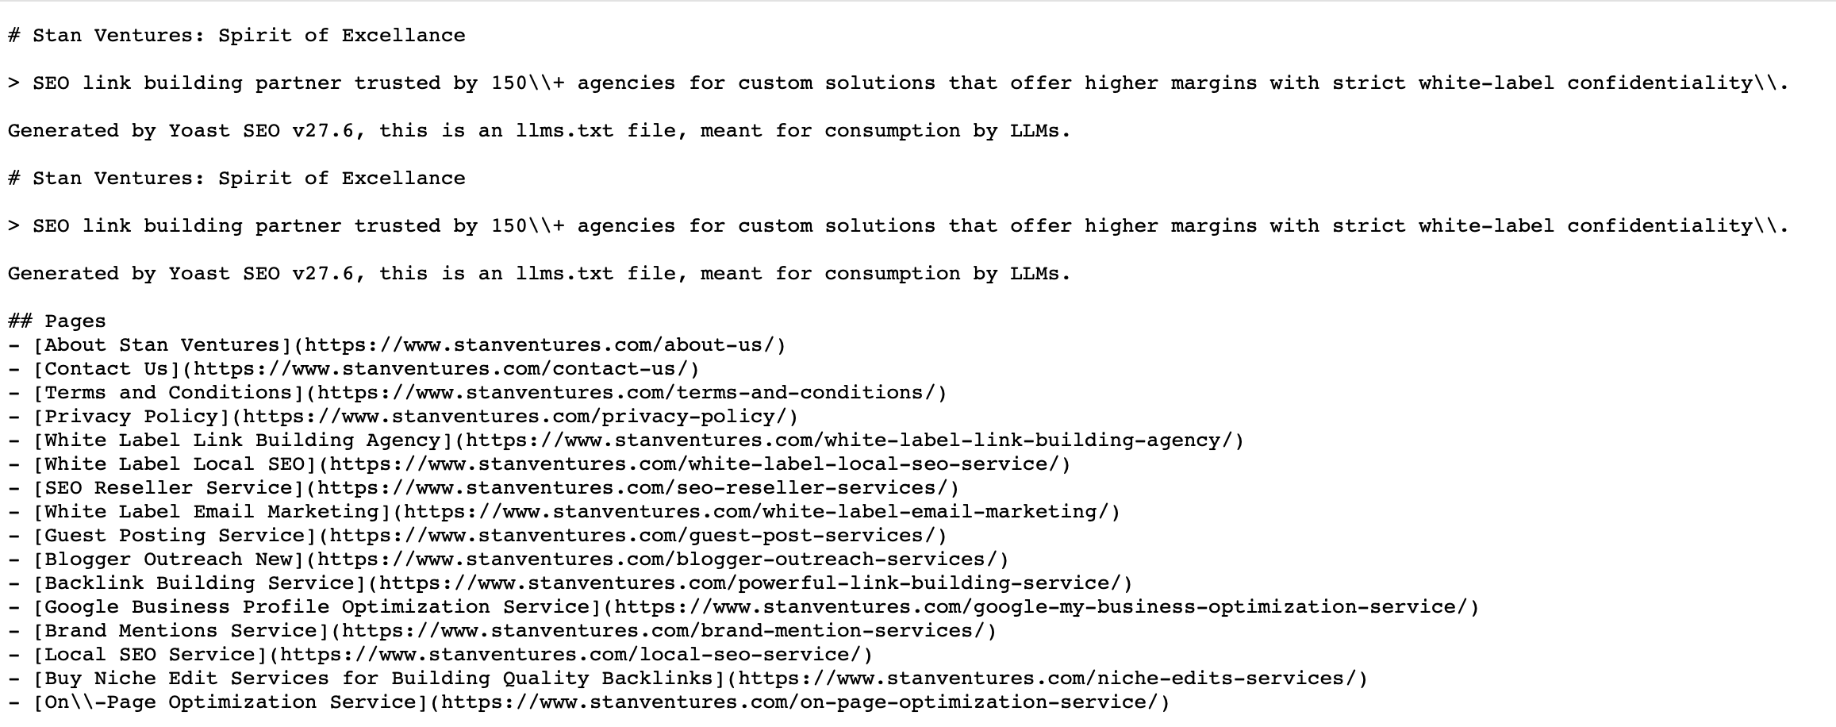
Task: Click On-Page Optimization Service line
Action: 589,702
